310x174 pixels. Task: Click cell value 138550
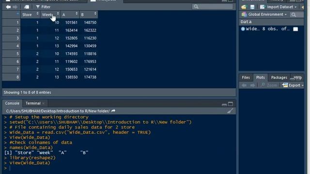point(71,77)
